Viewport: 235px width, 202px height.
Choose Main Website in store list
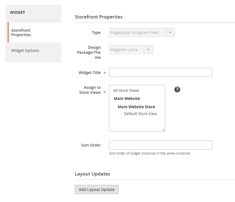coord(127,99)
